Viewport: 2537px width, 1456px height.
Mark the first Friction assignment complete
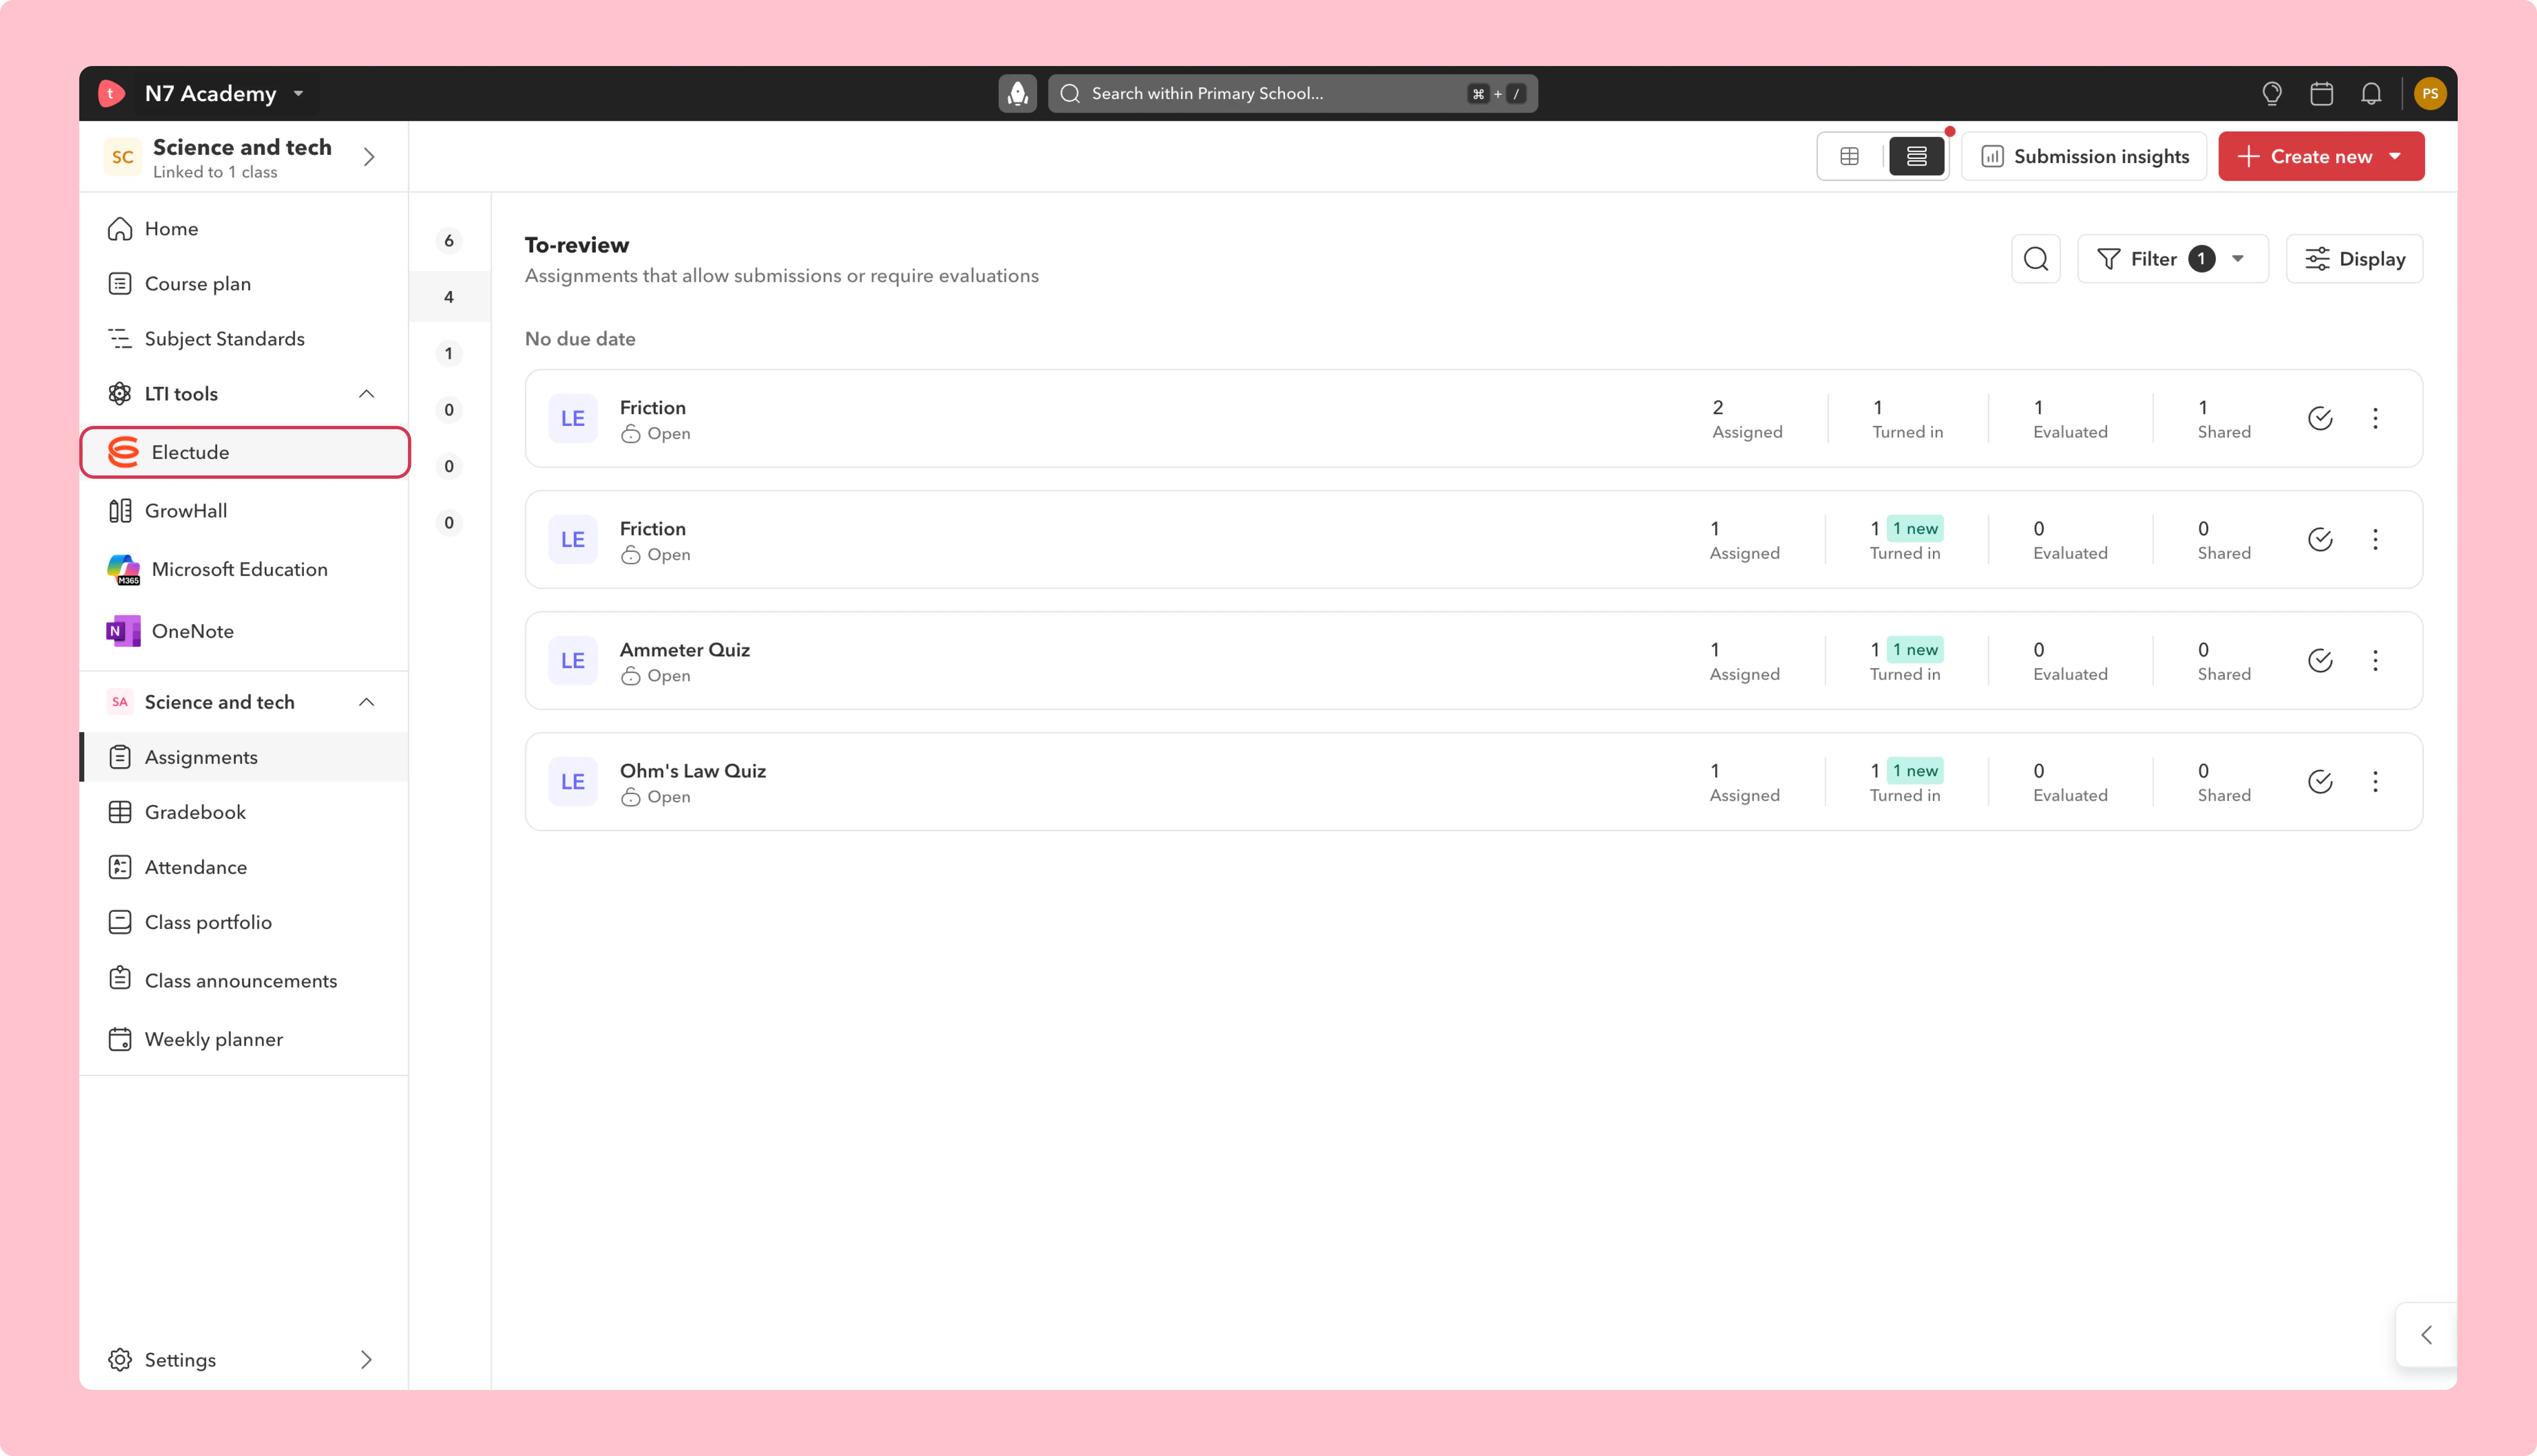coord(2320,418)
